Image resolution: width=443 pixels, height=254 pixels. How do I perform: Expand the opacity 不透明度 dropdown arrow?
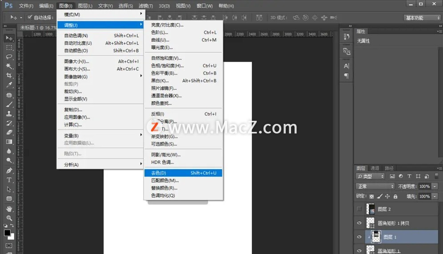pyautogui.click(x=435, y=187)
